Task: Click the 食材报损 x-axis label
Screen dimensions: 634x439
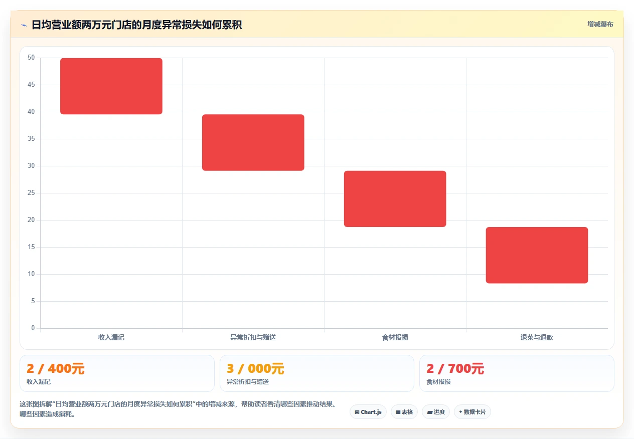Action: point(395,338)
